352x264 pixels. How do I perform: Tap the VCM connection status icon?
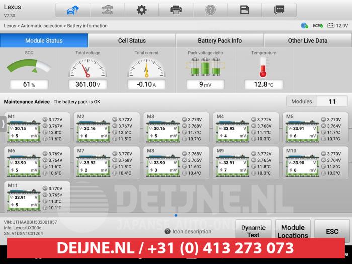coord(318,26)
